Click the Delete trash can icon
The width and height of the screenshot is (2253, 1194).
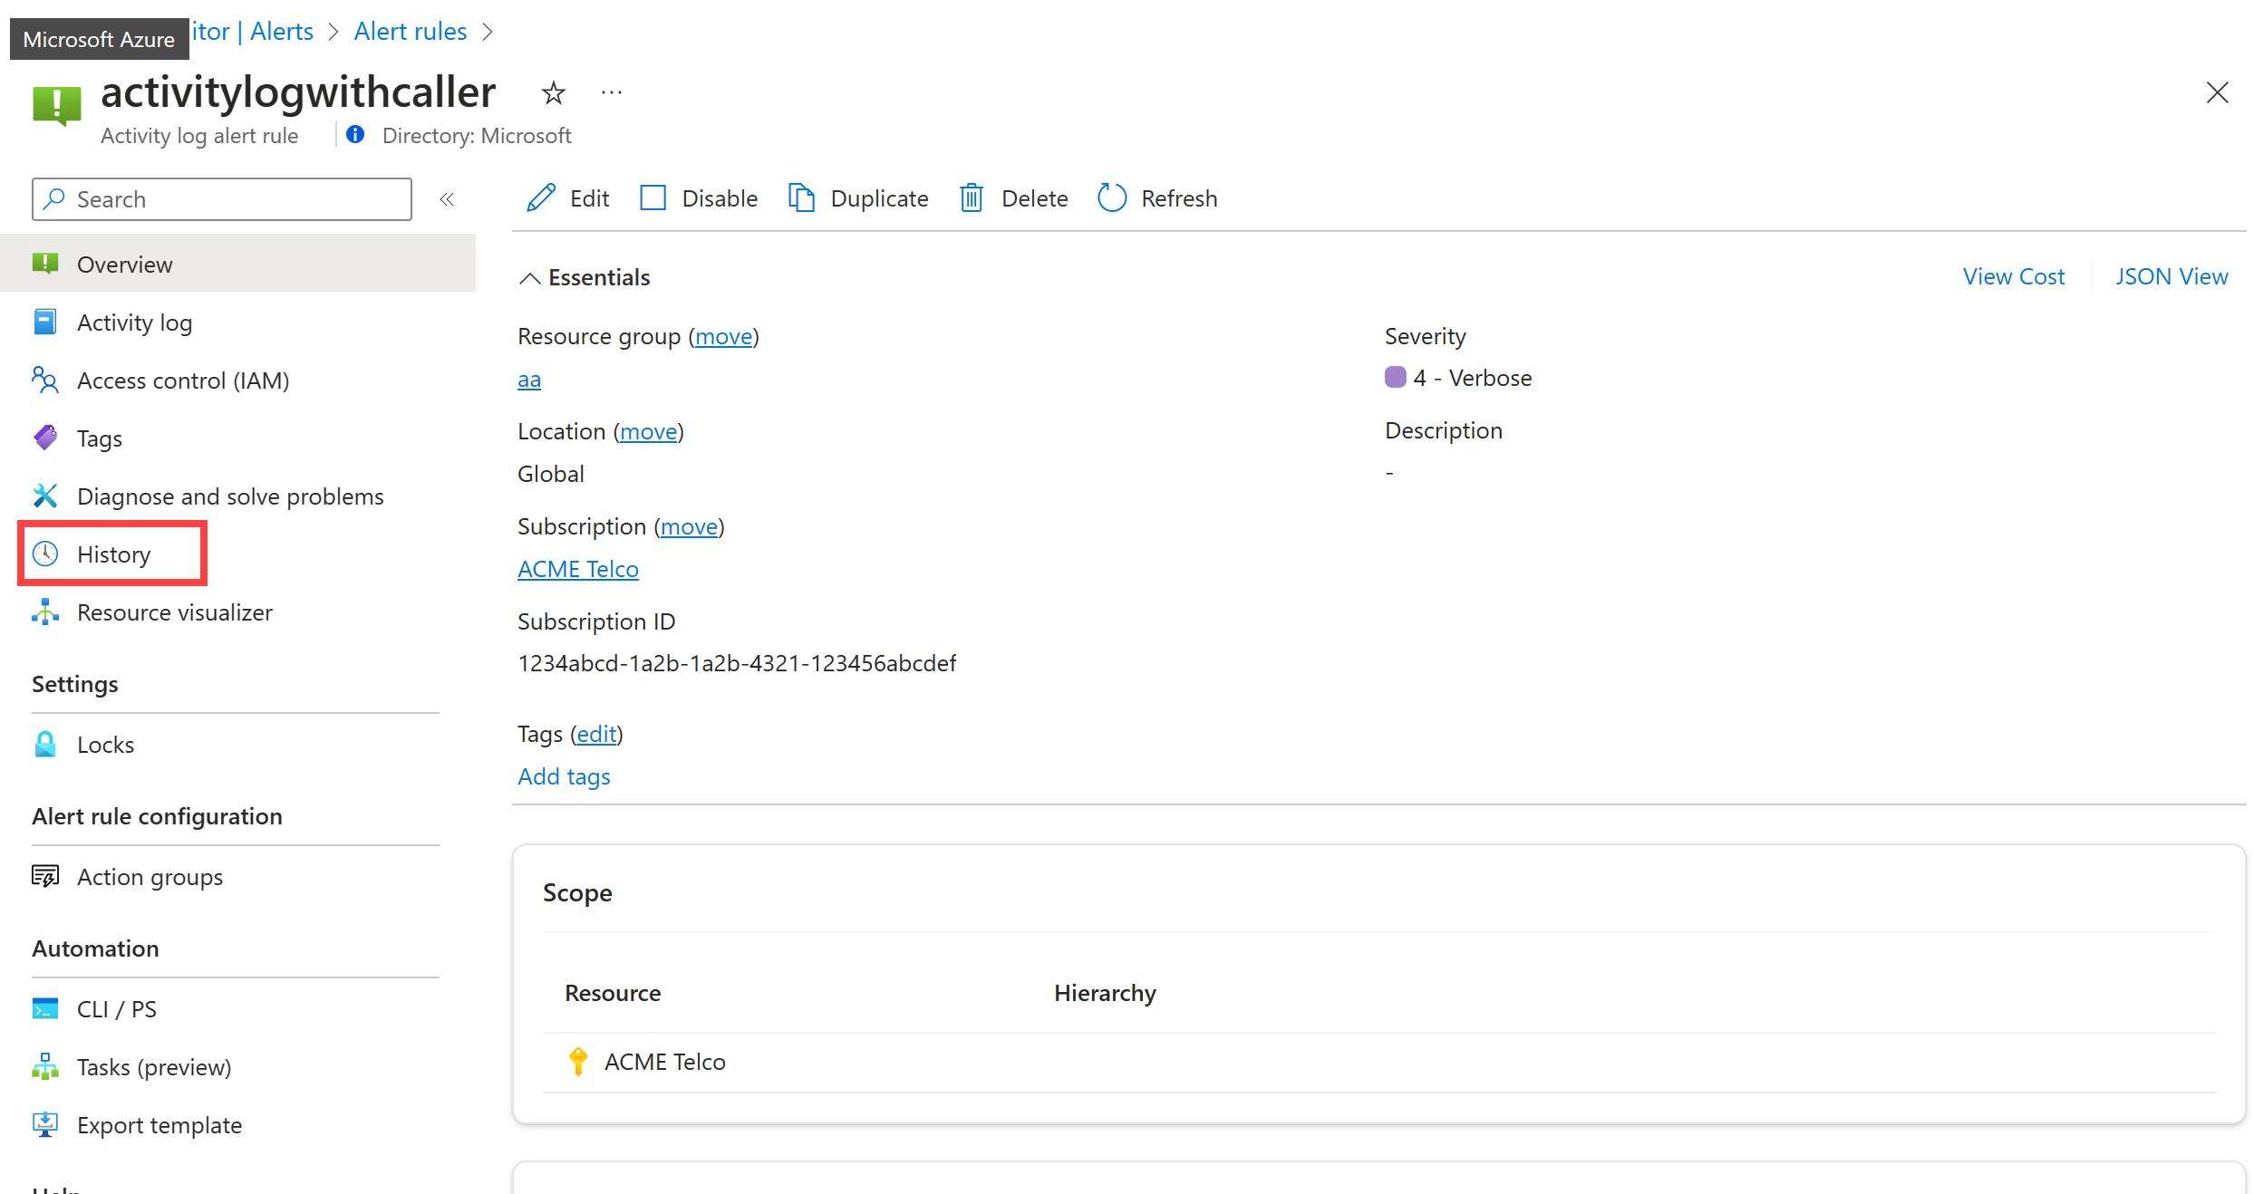971,197
